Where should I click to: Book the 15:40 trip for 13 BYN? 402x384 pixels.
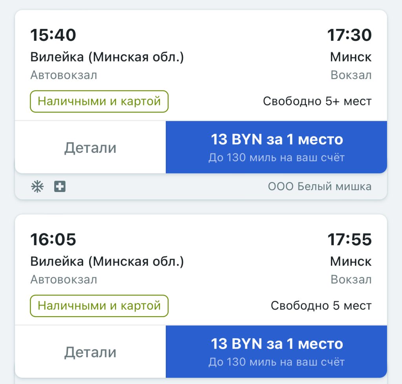click(276, 147)
